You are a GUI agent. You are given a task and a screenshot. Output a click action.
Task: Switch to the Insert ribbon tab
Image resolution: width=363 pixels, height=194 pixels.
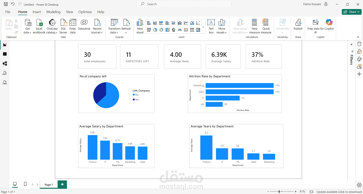pos(37,12)
